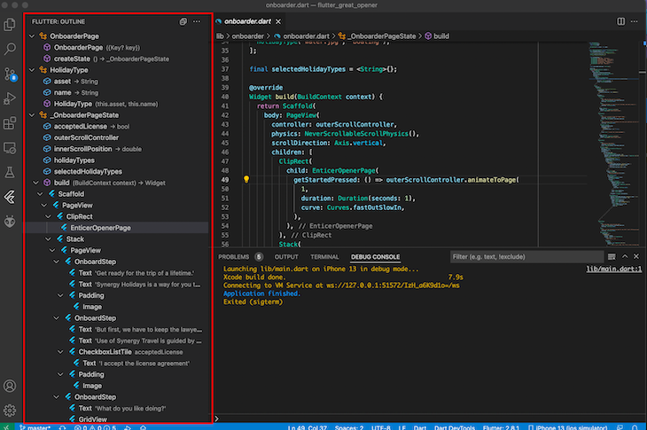Open the Extensions view
The width and height of the screenshot is (647, 430).
tap(11, 123)
